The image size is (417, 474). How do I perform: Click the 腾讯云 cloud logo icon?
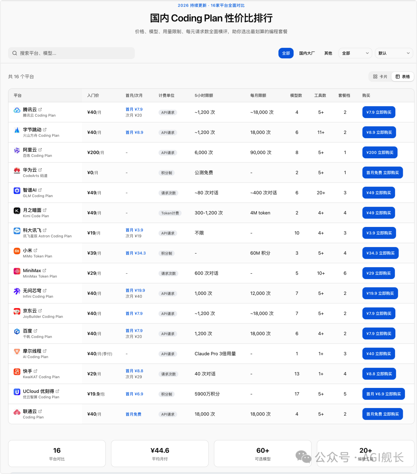coord(17,110)
